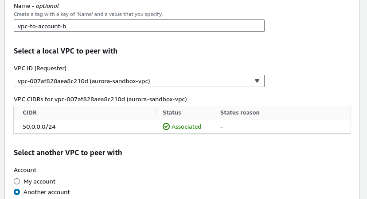
Task: Select the Another account radio button
Action: pos(17,192)
